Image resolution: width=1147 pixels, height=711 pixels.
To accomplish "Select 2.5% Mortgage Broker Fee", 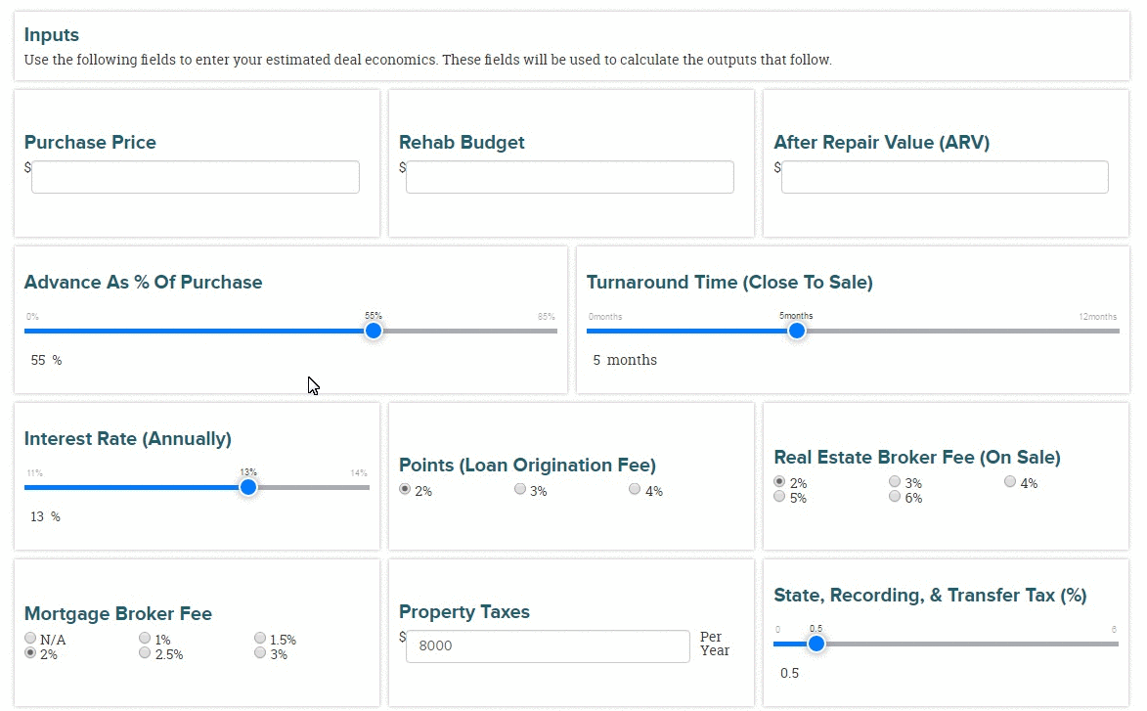I will pos(144,652).
